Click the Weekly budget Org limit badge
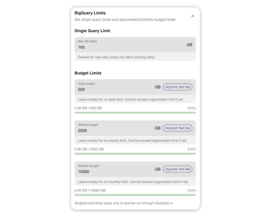 click(178, 128)
